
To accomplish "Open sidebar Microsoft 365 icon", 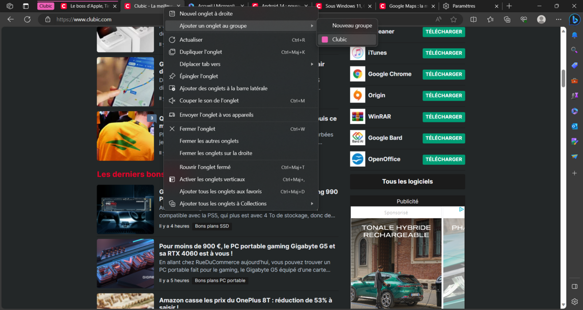I will click(574, 111).
